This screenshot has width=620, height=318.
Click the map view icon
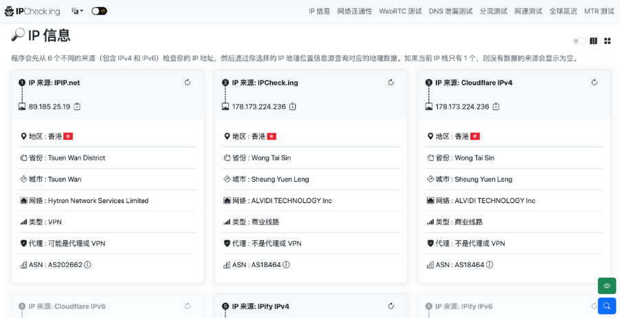click(593, 41)
